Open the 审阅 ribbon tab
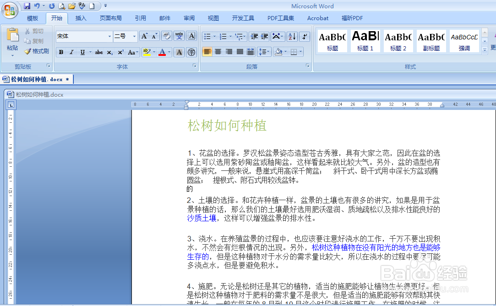 [189, 18]
